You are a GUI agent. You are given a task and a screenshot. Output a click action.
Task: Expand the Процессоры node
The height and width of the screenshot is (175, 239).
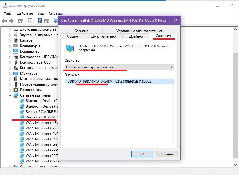10,90
